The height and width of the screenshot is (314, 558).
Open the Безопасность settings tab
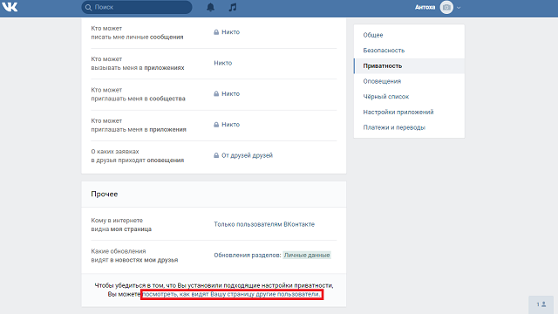[x=409, y=51]
